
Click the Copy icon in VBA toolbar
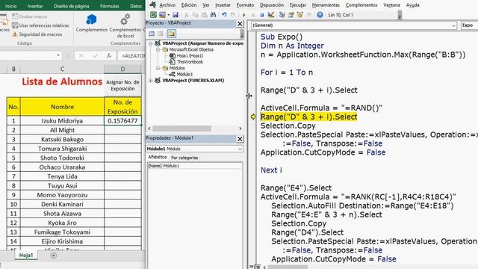(x=195, y=15)
